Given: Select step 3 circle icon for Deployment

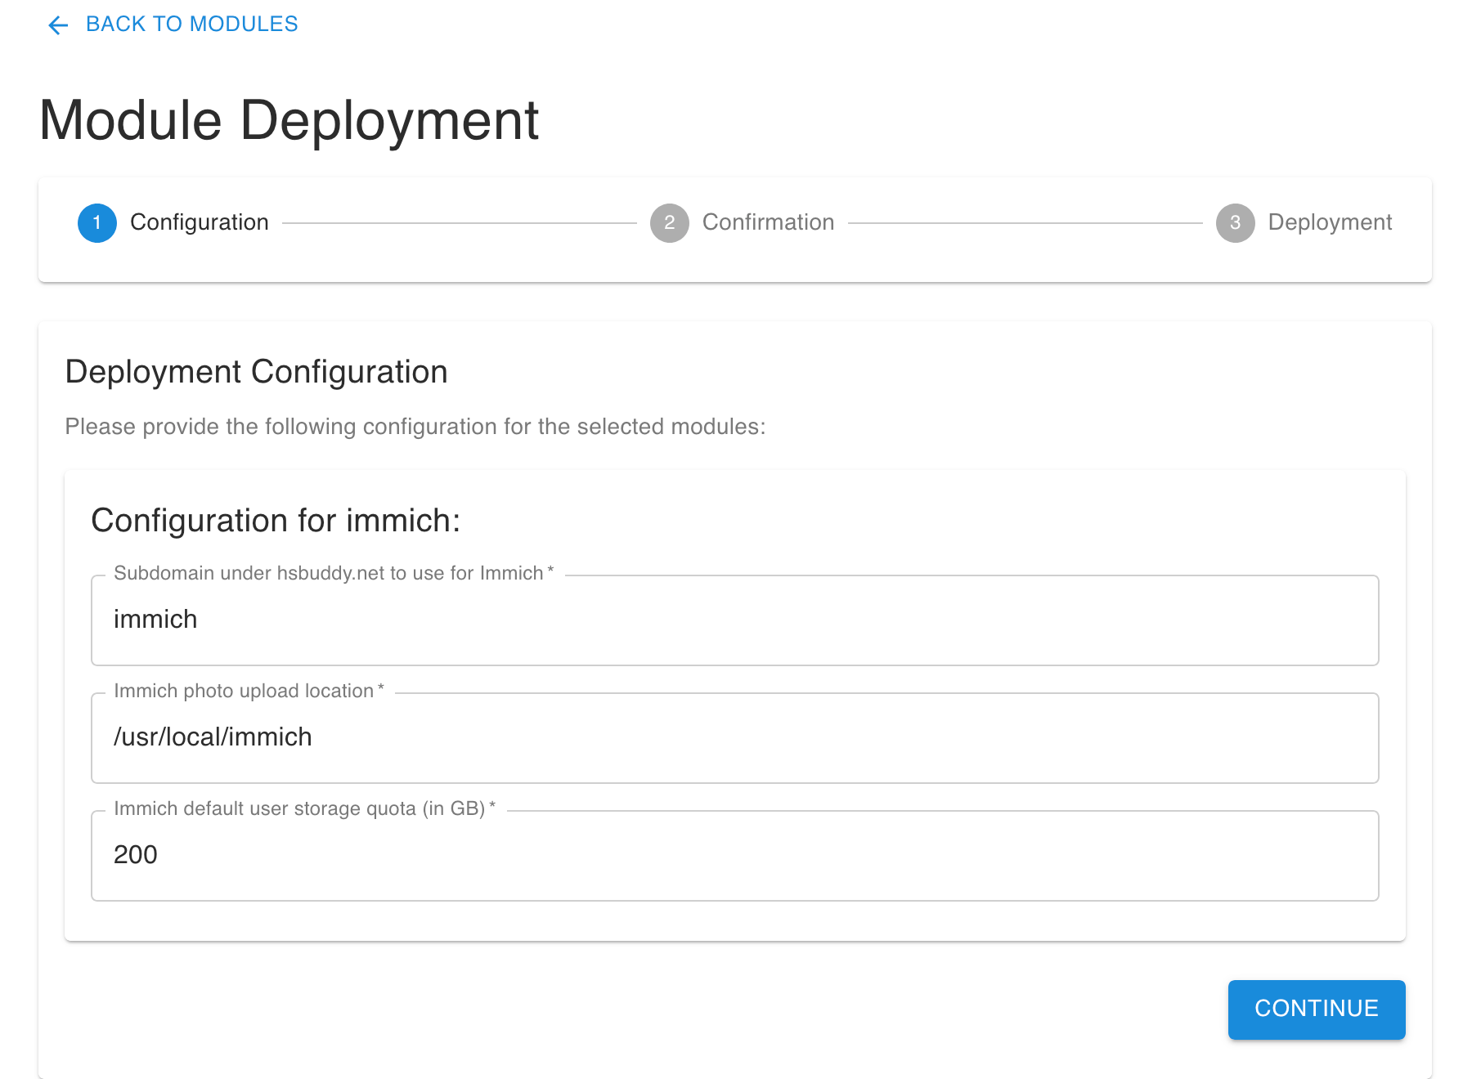Looking at the screenshot, I should tap(1236, 223).
